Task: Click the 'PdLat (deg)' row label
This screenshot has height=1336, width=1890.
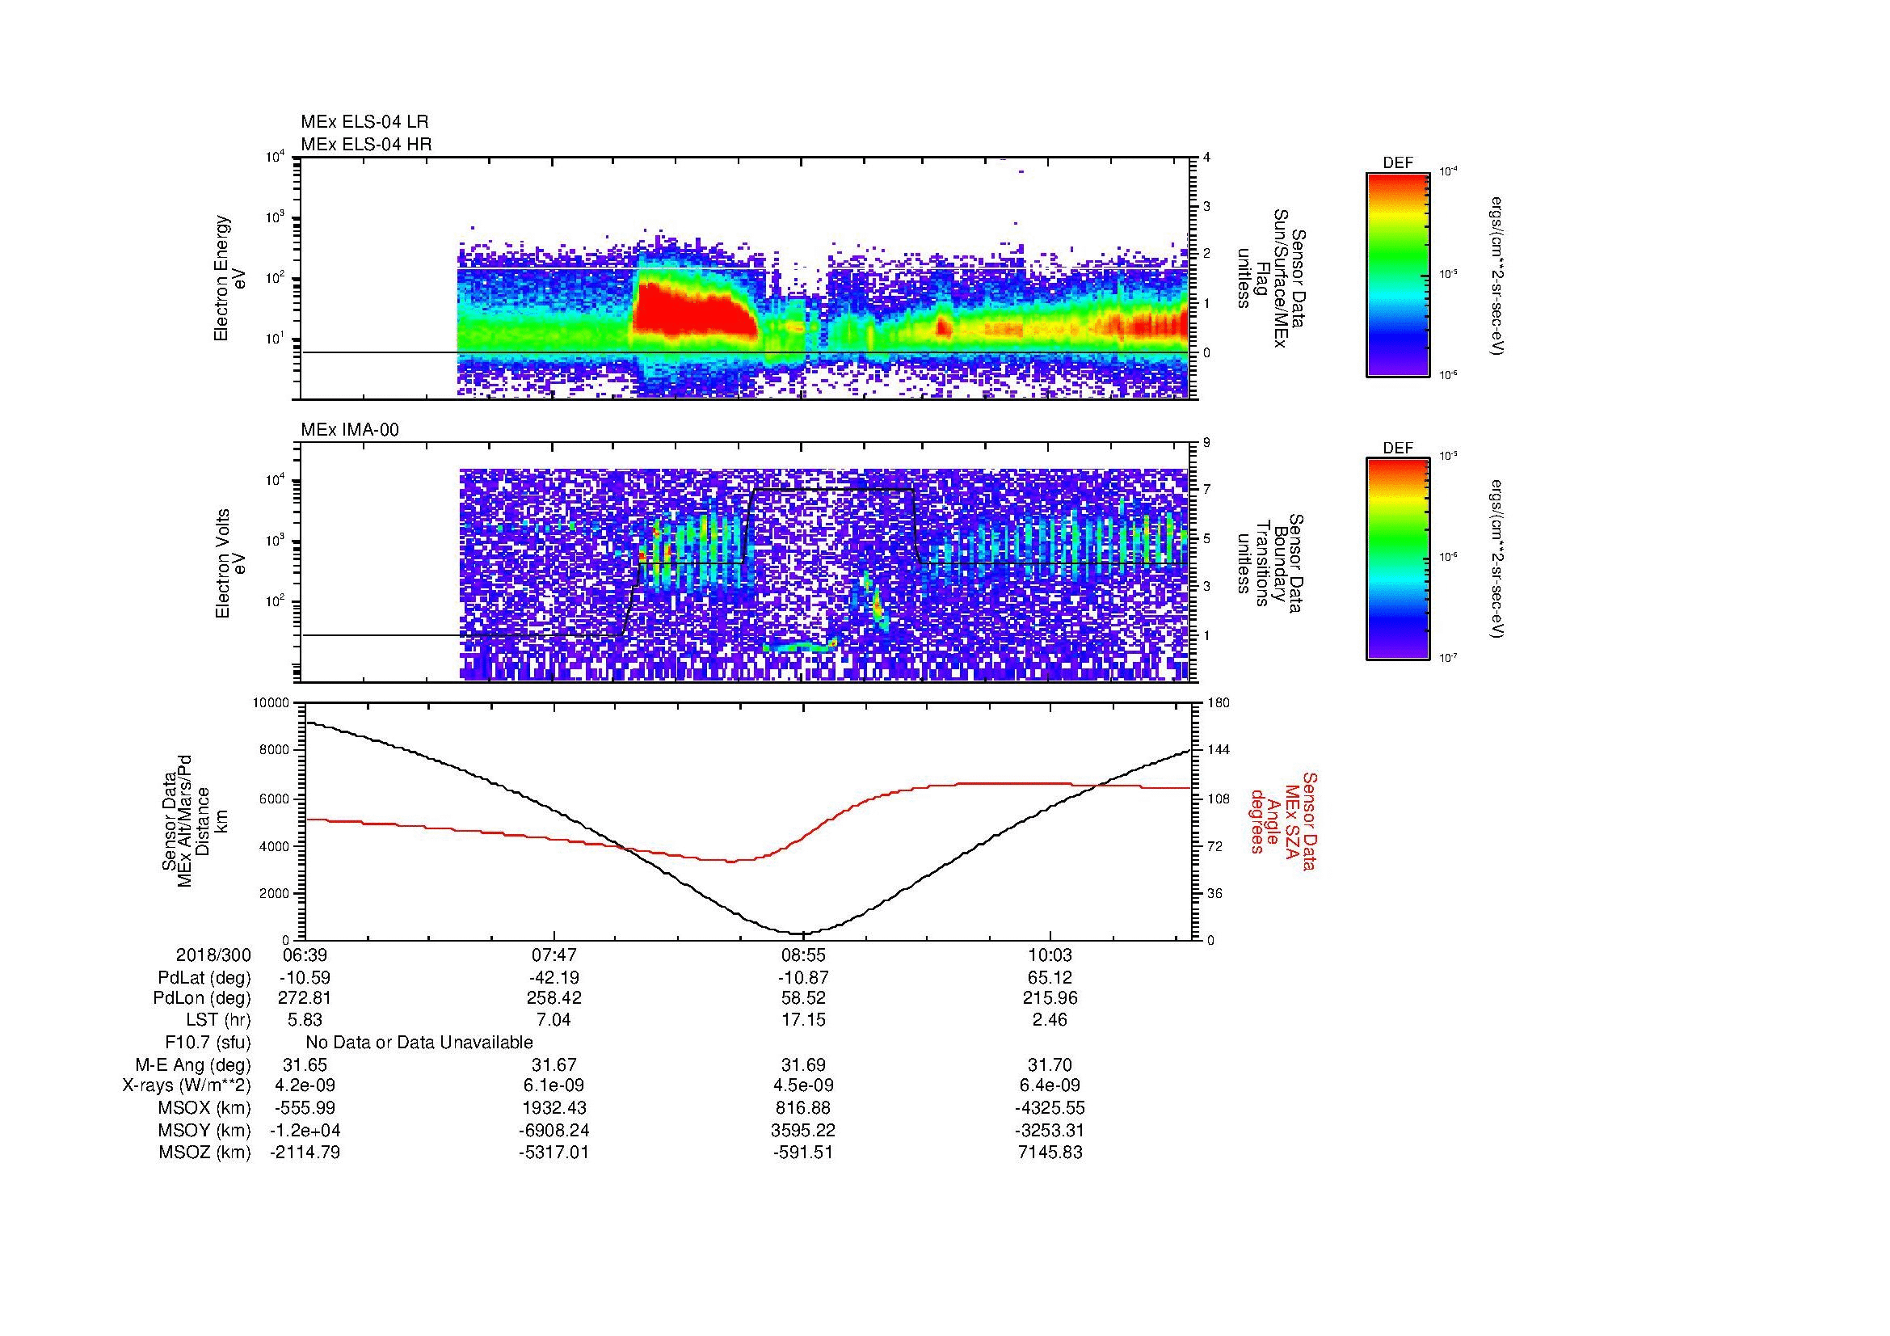Action: pyautogui.click(x=204, y=978)
